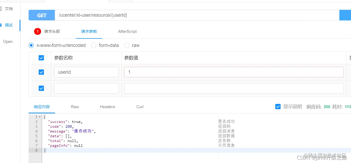Click the "code": 200 line
351x163 pixels.
[x=61, y=126]
